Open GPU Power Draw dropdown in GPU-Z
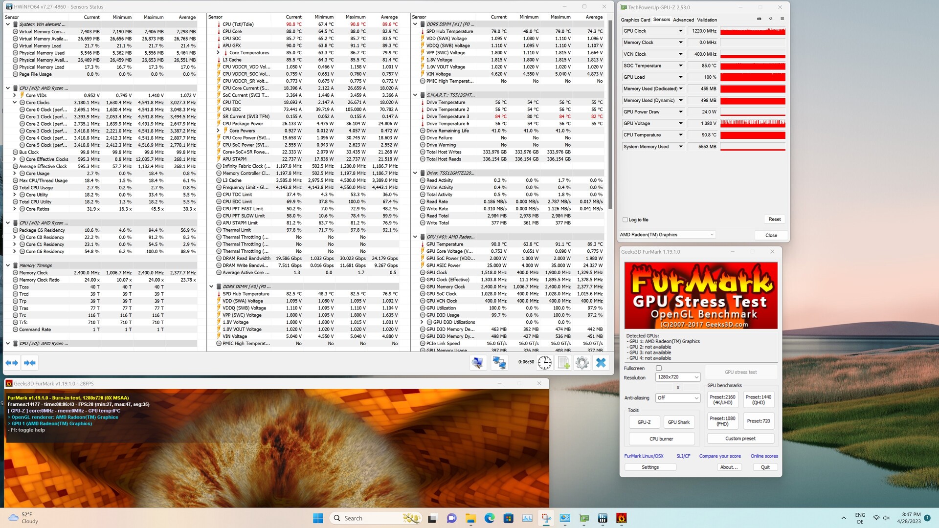The height and width of the screenshot is (528, 939). tap(680, 112)
